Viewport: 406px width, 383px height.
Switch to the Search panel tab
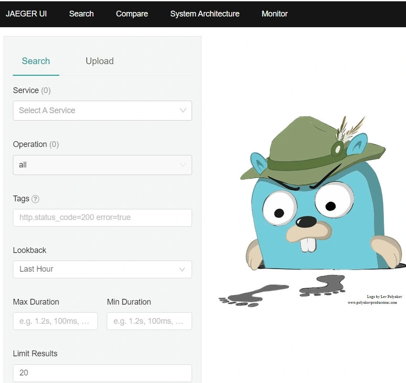pyautogui.click(x=36, y=61)
